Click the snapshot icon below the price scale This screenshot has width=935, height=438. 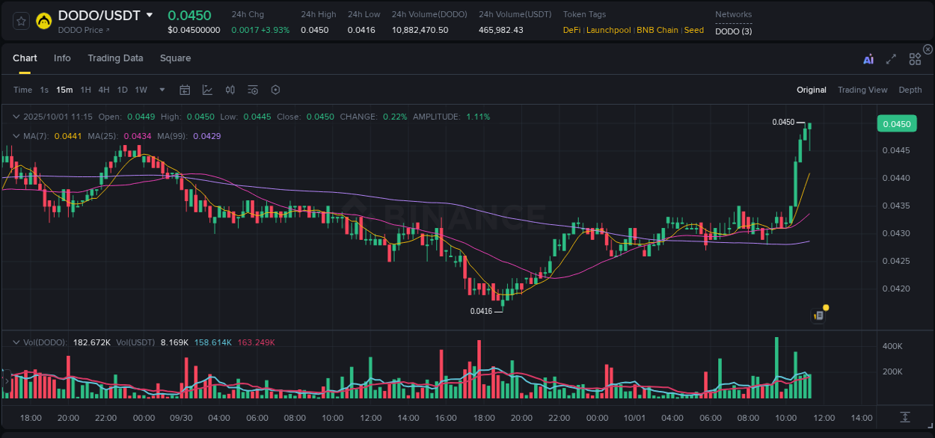(x=904, y=418)
